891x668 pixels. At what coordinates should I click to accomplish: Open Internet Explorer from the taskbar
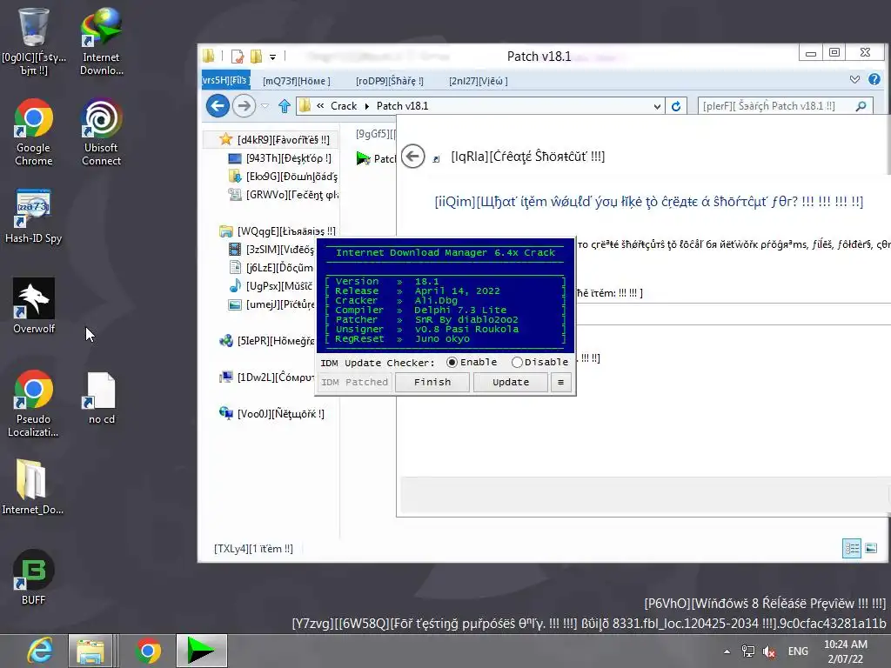[40, 651]
